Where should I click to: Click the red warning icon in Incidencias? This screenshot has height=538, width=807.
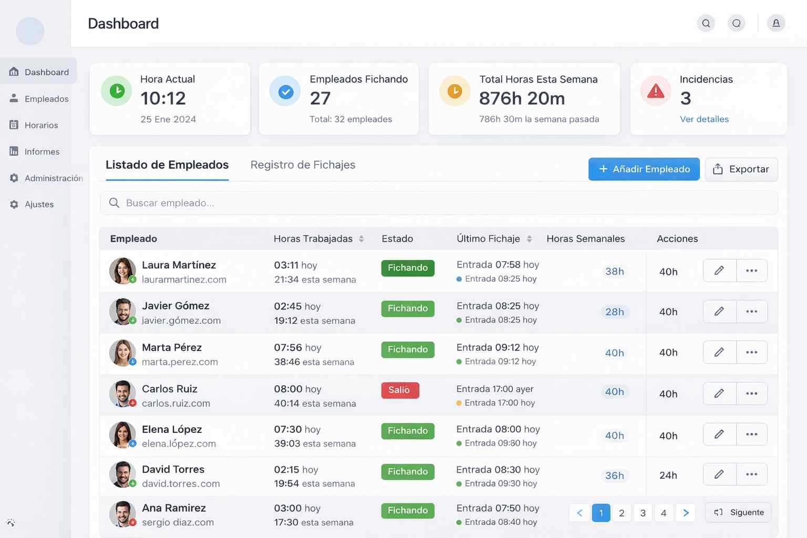[656, 91]
